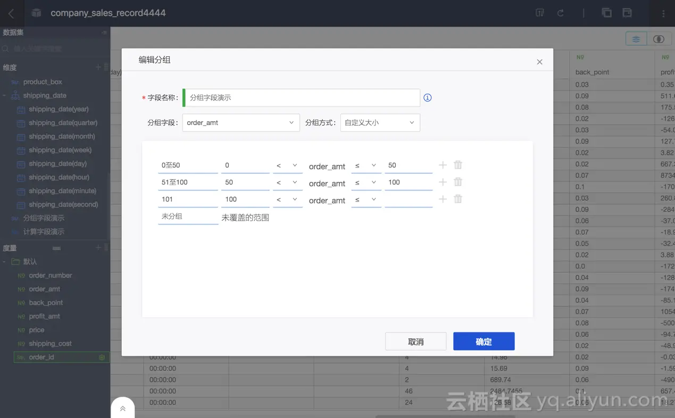Click the upper bound field with 50
Screen dimensions: 675x418
click(409, 165)
